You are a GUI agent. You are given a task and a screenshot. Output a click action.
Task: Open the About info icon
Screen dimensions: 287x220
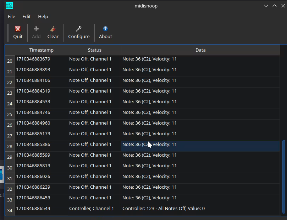105,29
